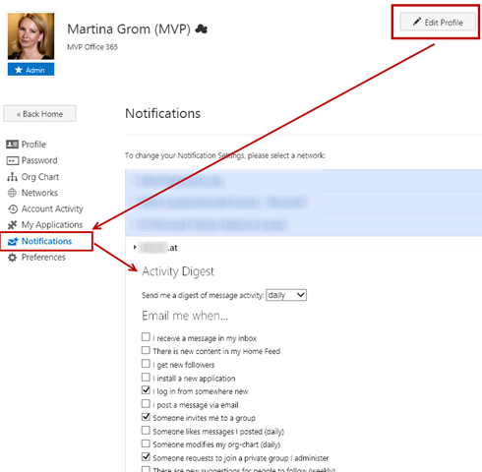Viewport: 482px width, 472px height.
Task: Click the Profile card icon in sidebar
Action: click(12, 145)
